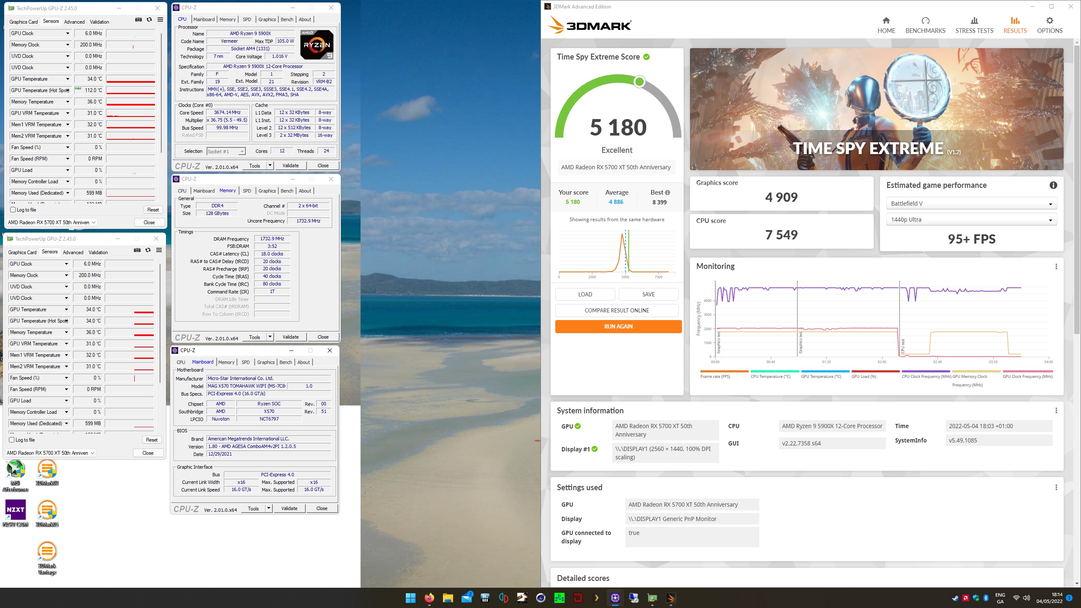Open Battlefield V game dropdown
The image size is (1081, 608).
(x=971, y=204)
